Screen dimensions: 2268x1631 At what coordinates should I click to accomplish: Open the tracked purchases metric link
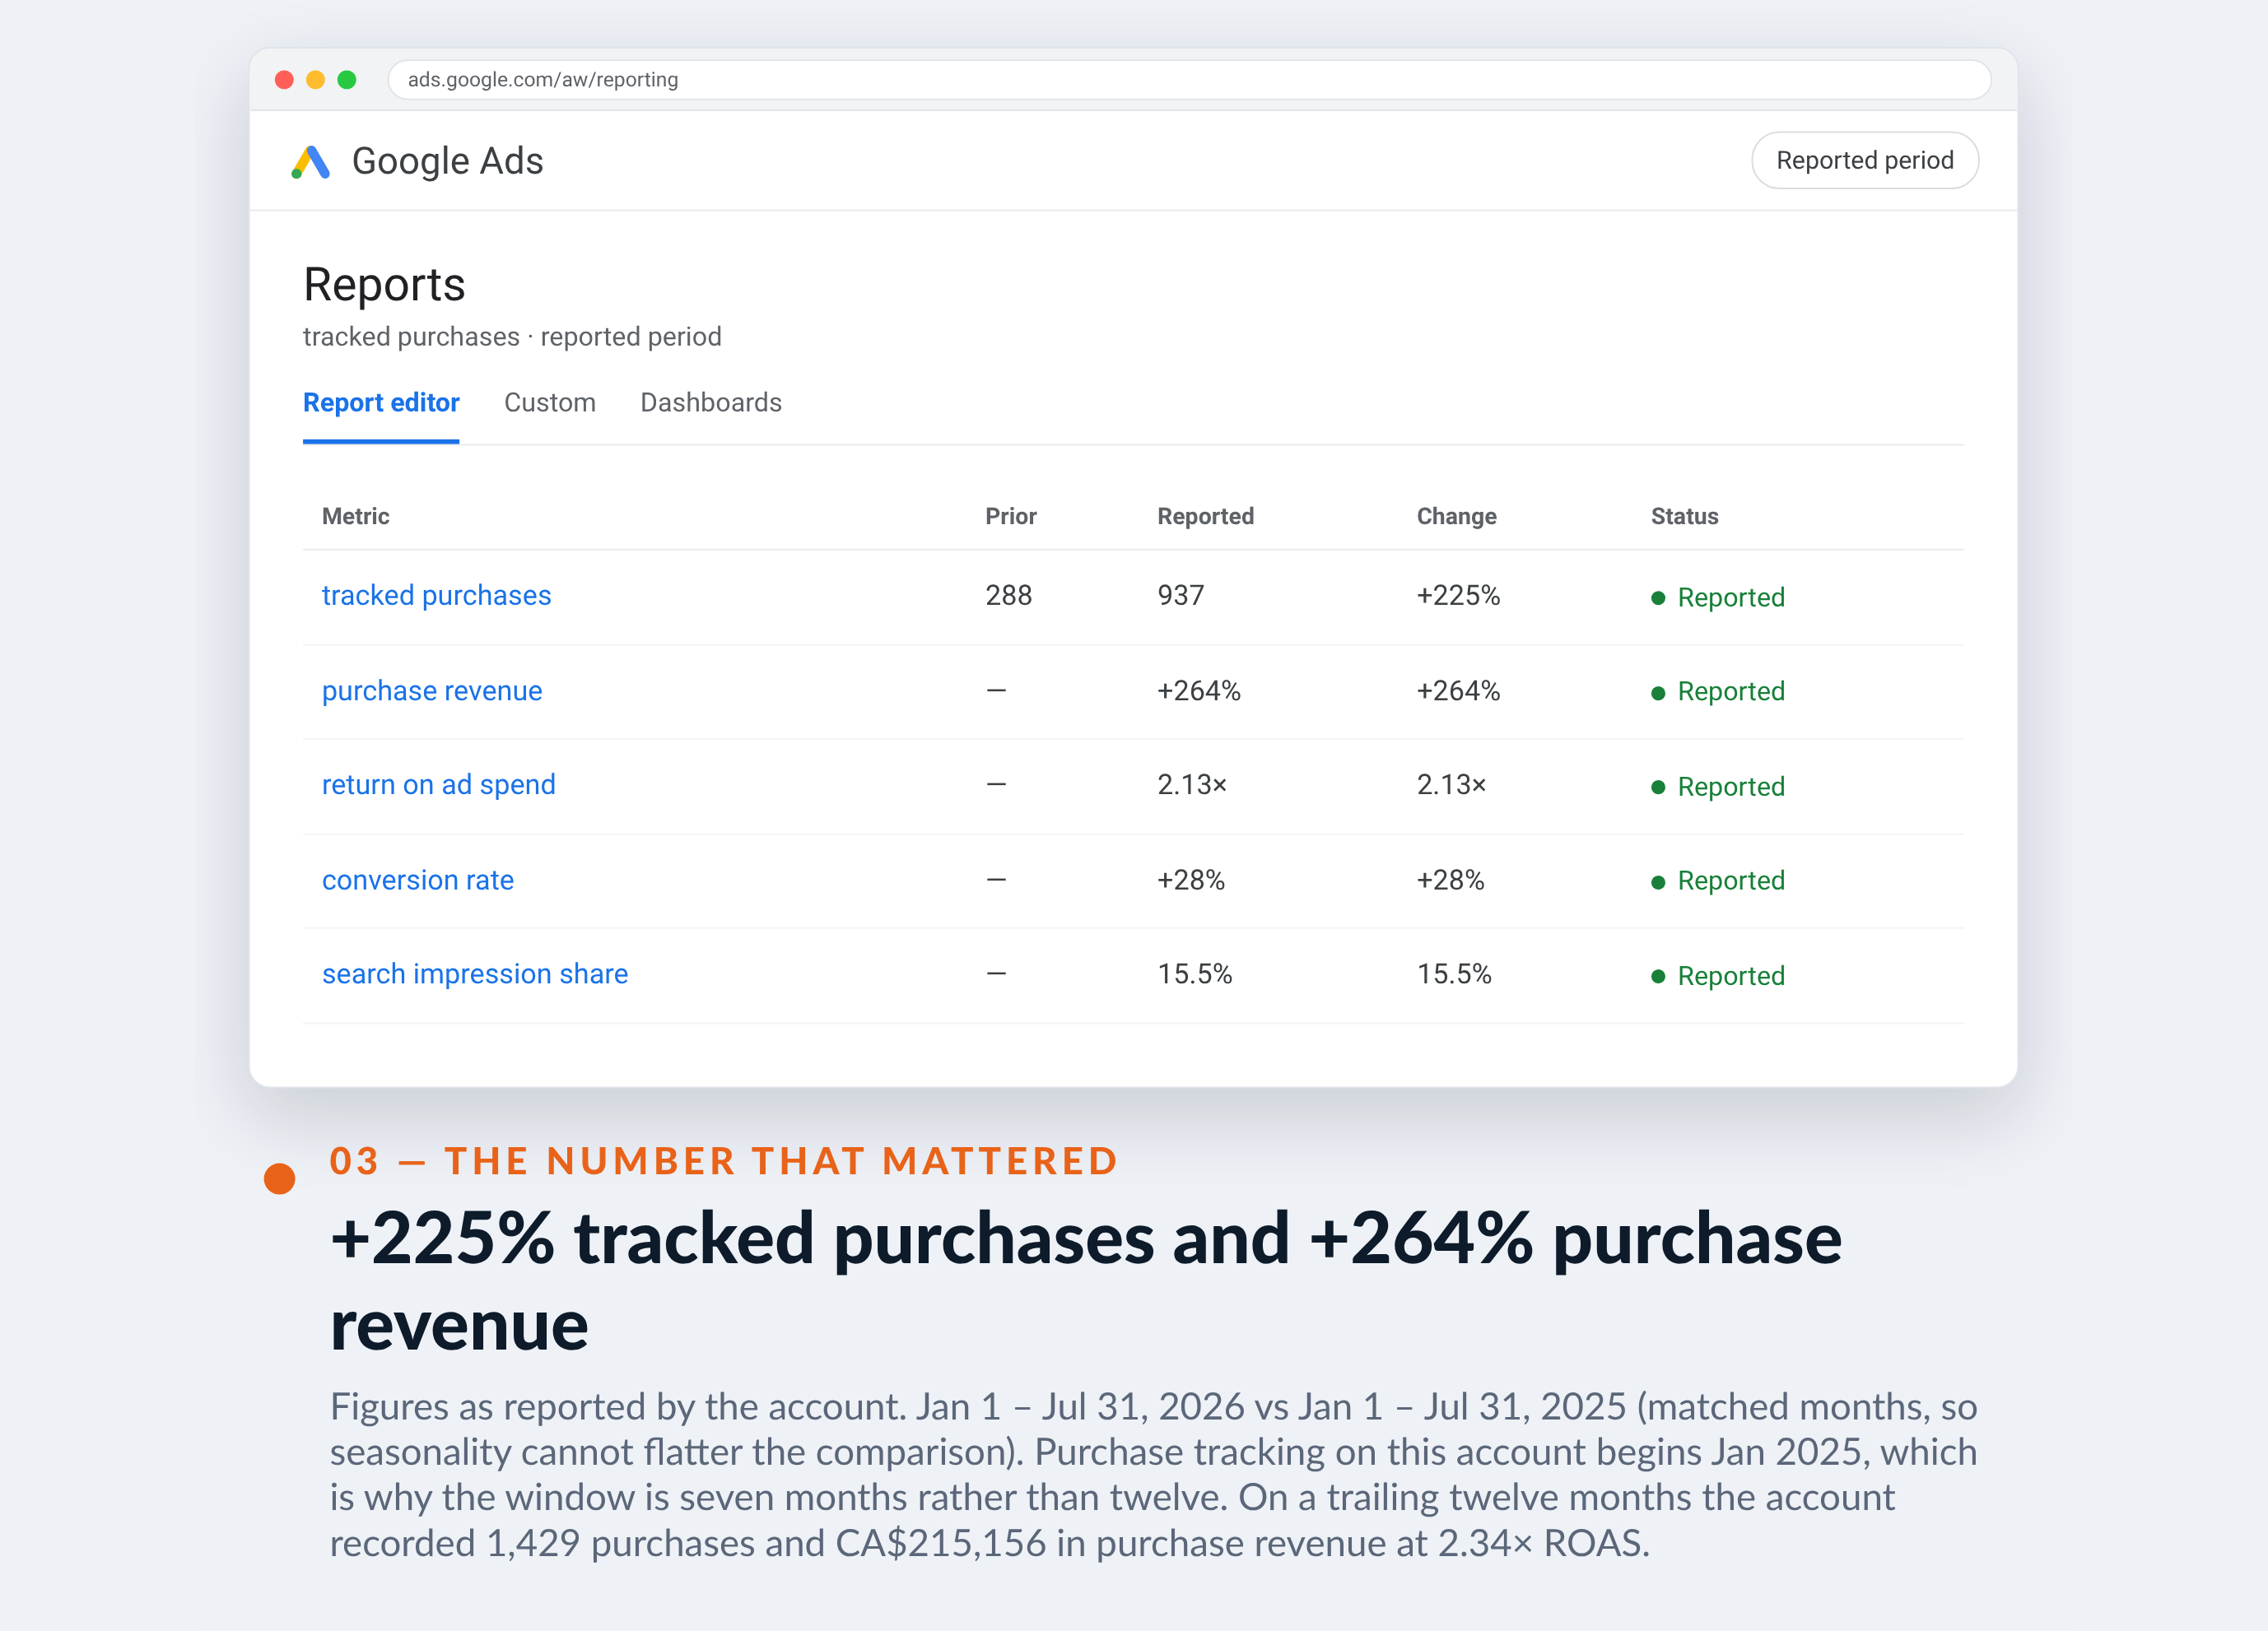(436, 596)
